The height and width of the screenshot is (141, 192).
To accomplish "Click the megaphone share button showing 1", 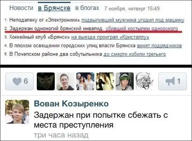I will tap(173, 81).
